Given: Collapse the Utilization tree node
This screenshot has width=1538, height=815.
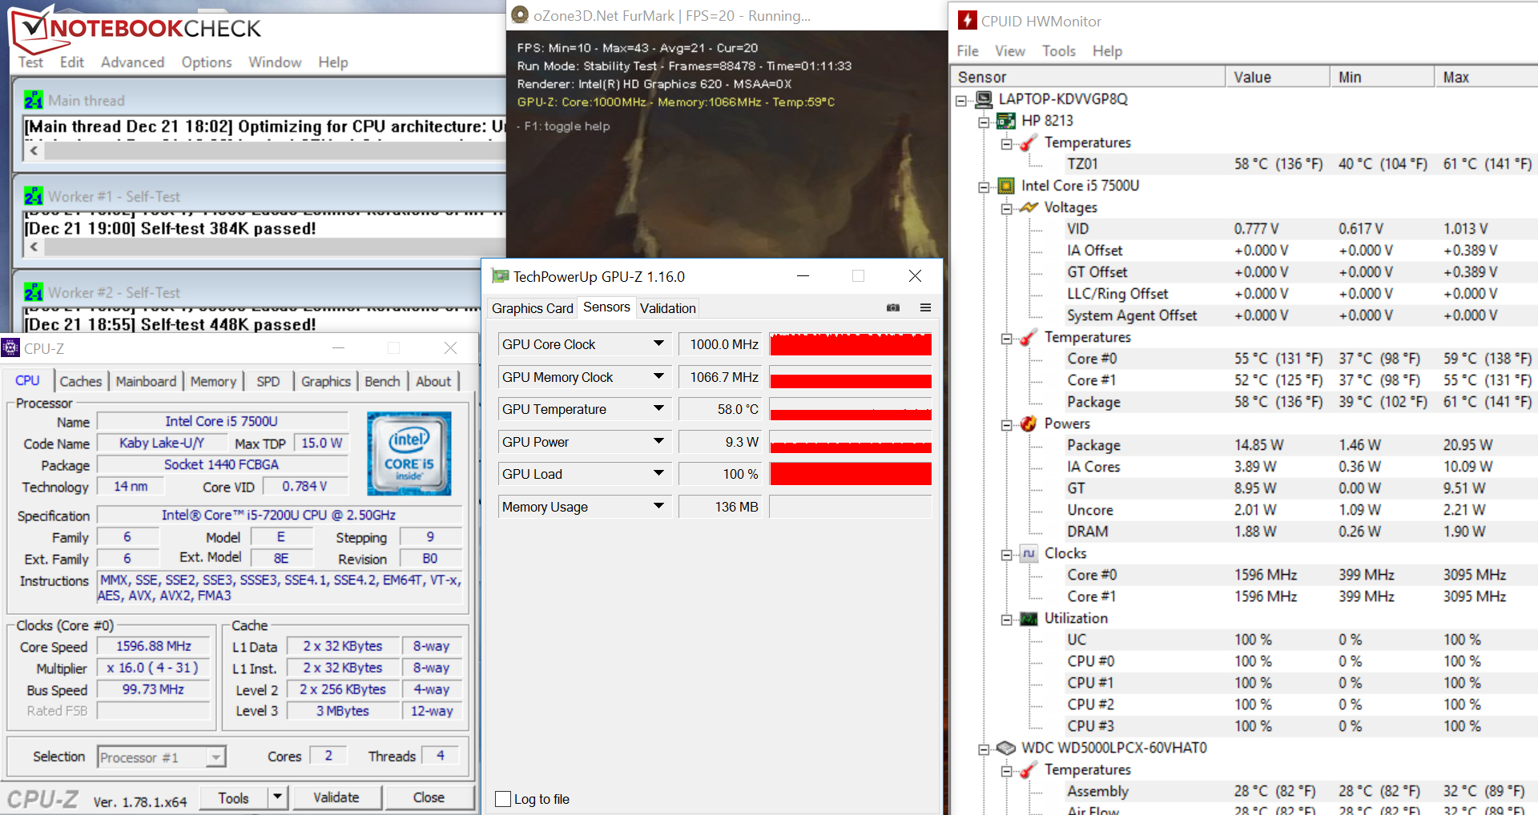Looking at the screenshot, I should 1006,619.
